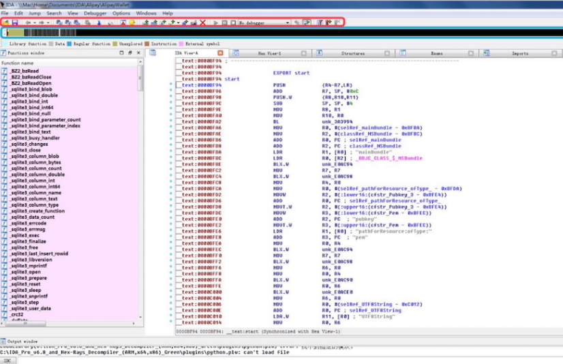Switch to the Imports tab

tap(519, 52)
